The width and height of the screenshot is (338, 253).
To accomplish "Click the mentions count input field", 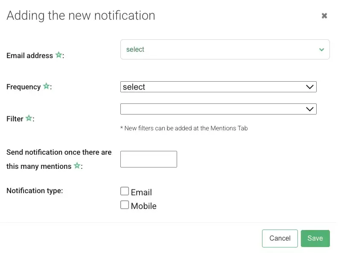I will coord(149,159).
